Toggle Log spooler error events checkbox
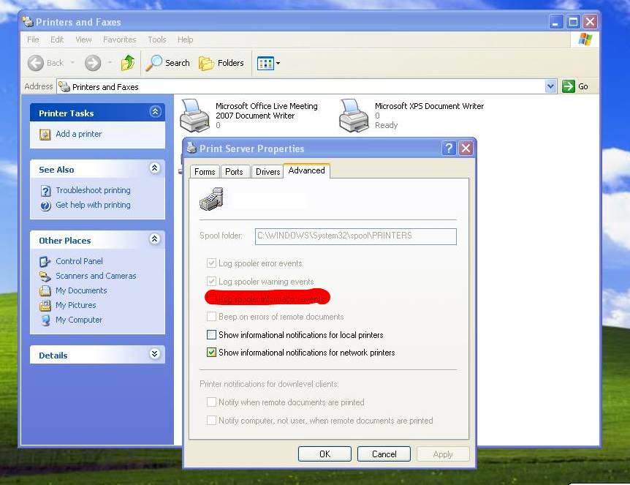 tap(211, 263)
